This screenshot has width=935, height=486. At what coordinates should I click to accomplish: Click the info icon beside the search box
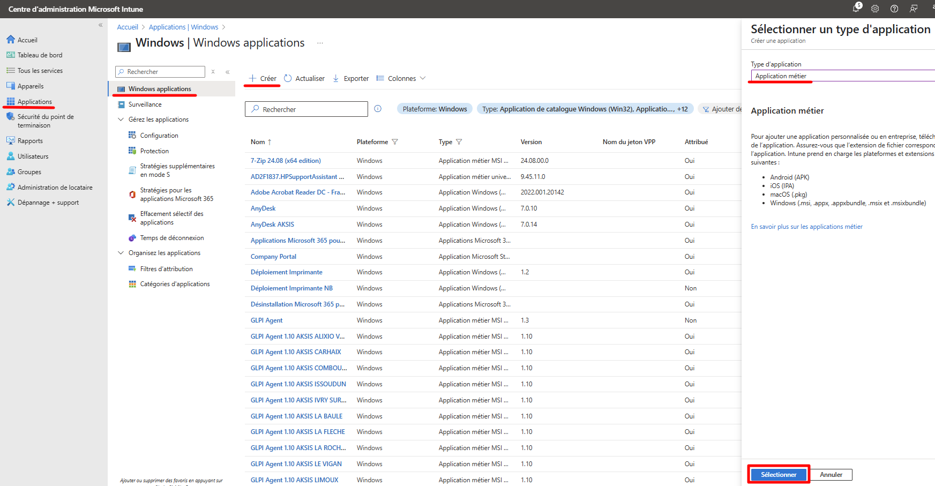(378, 109)
